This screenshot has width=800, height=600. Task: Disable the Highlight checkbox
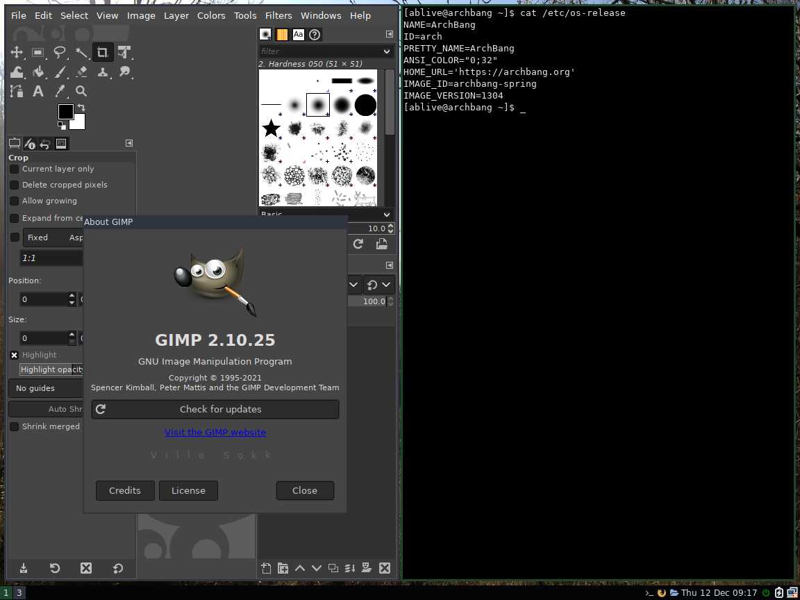click(x=15, y=355)
